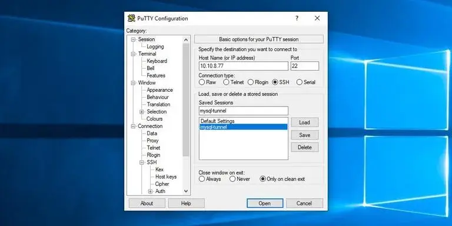Expand the Selection tree node

pos(142,112)
